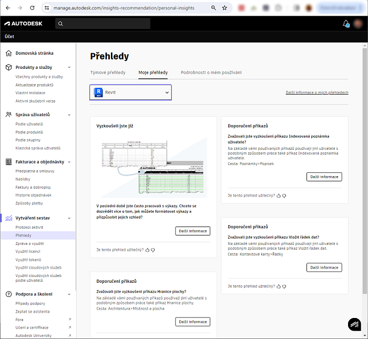
Task: Click the search magnifier icon in header
Action: point(60,24)
